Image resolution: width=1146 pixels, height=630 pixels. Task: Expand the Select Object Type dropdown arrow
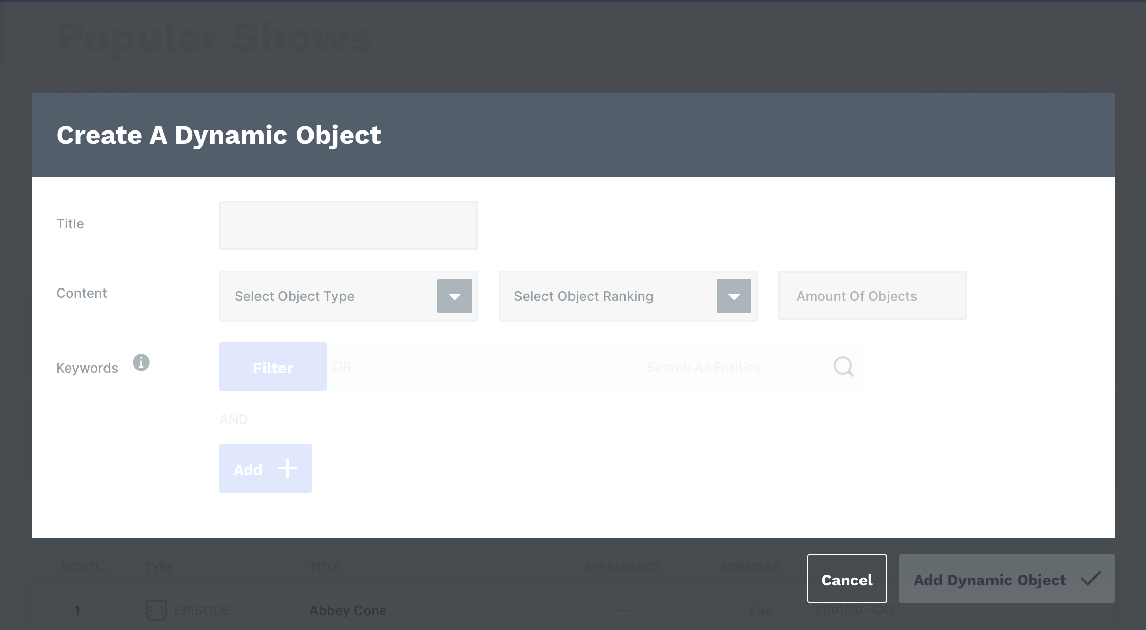(x=454, y=296)
